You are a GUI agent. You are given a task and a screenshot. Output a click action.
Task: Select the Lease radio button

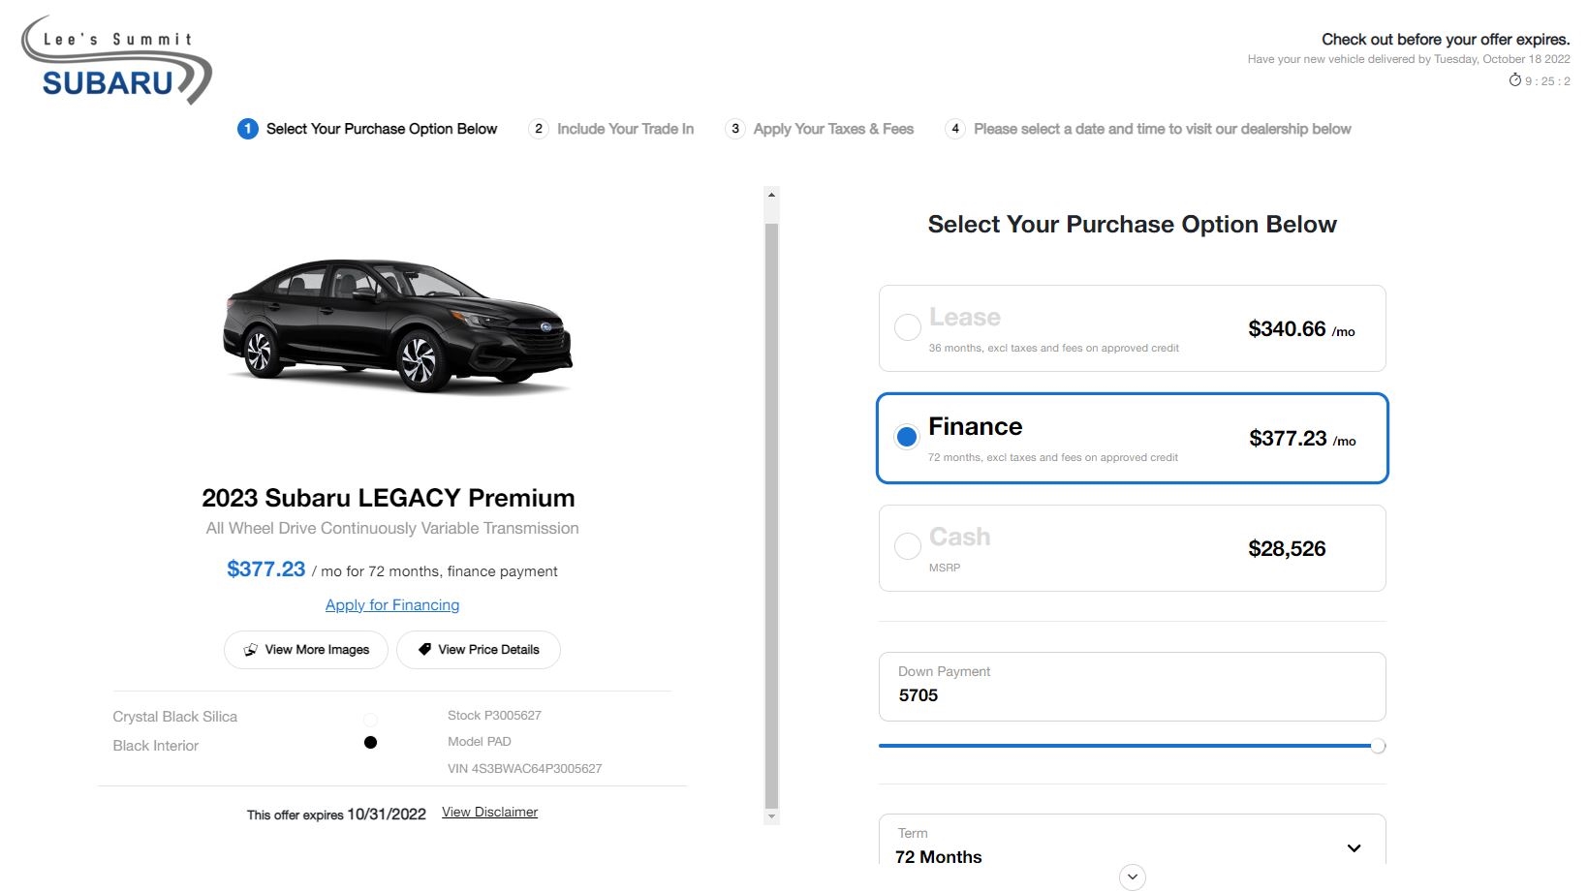[908, 327]
